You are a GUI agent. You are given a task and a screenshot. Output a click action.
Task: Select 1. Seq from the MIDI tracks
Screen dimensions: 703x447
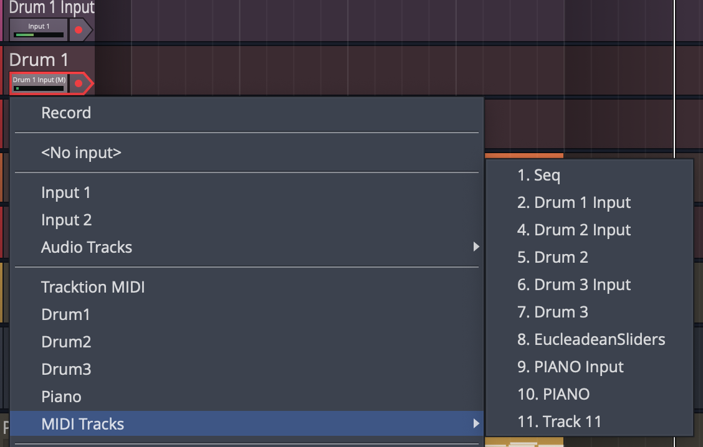[x=538, y=175]
